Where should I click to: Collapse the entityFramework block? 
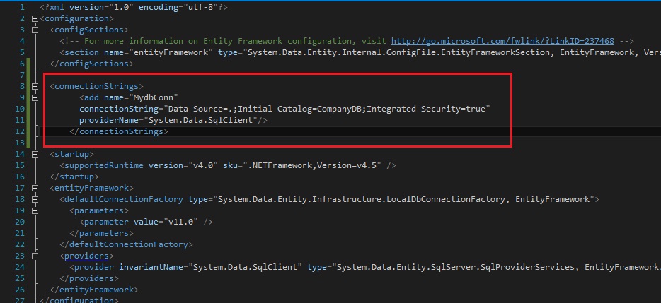[x=35, y=188]
